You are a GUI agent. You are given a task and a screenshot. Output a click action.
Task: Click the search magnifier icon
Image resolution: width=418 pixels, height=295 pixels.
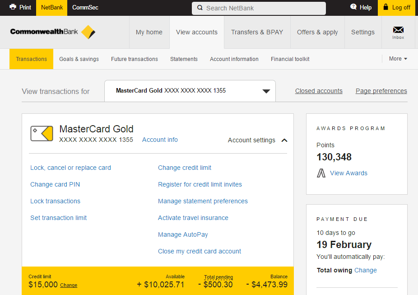199,8
